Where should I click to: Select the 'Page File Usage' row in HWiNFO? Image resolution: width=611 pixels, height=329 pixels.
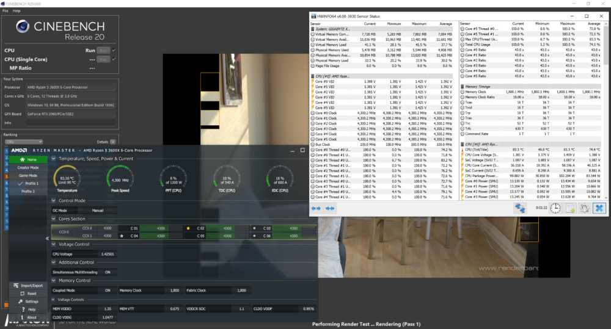click(x=382, y=66)
